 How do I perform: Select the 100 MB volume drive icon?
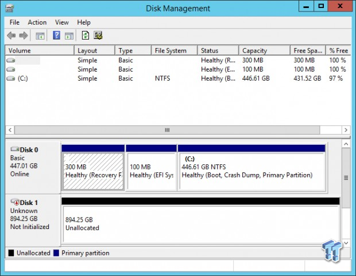[x=11, y=69]
